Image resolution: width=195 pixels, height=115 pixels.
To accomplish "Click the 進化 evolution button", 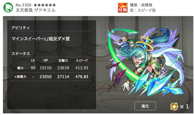I will click(x=145, y=106).
